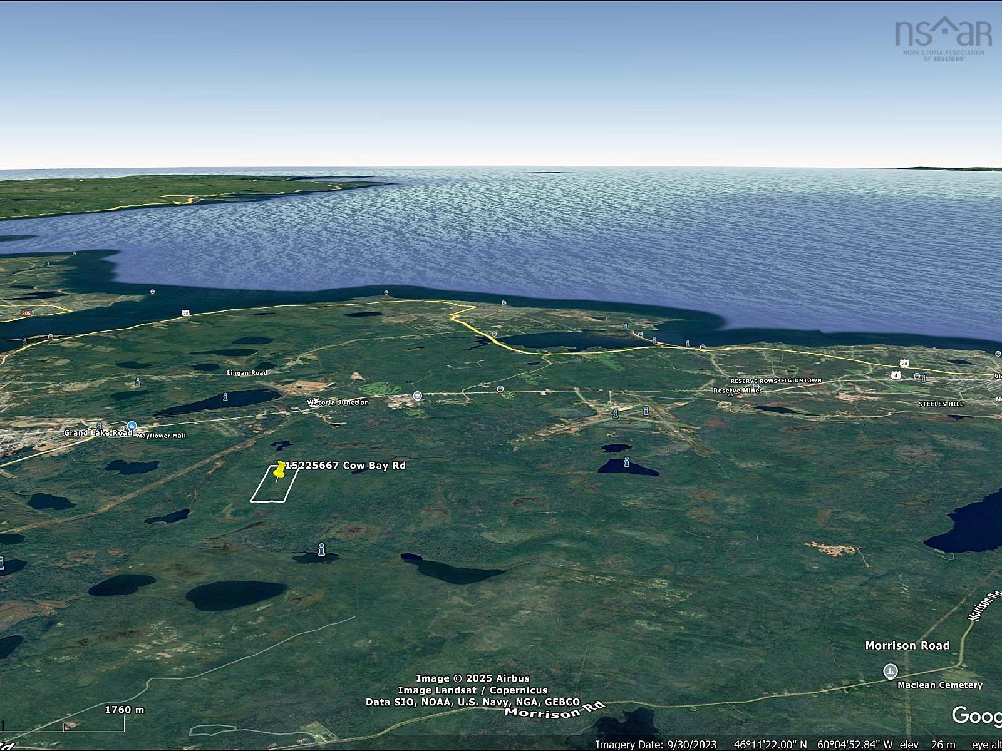
Task: Click the Route 4 highway shield
Action: pyautogui.click(x=896, y=375)
